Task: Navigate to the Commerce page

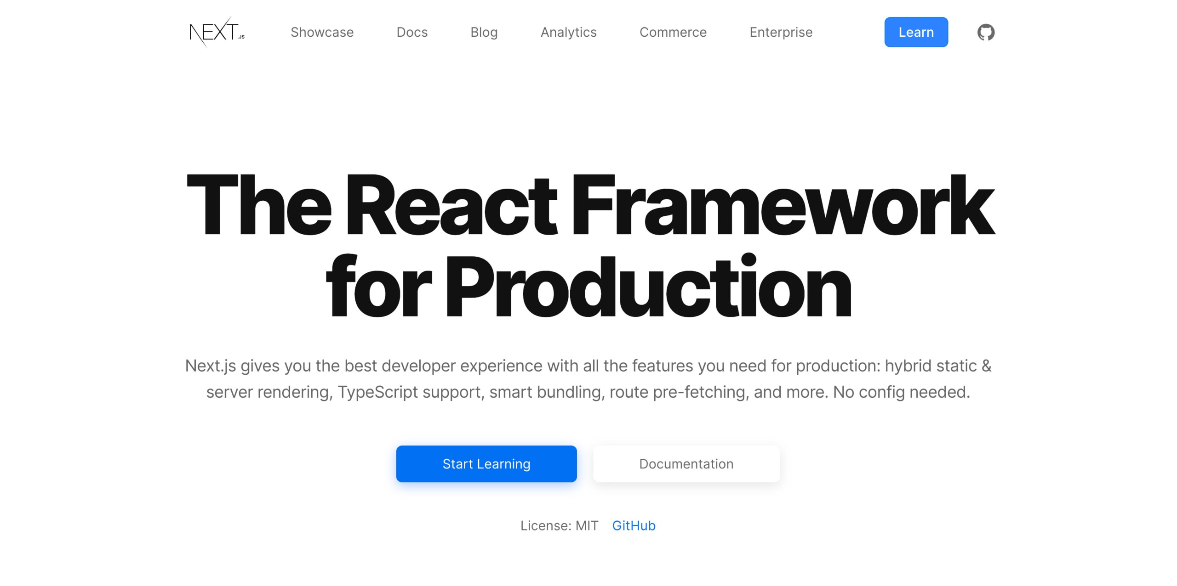Action: pos(673,32)
